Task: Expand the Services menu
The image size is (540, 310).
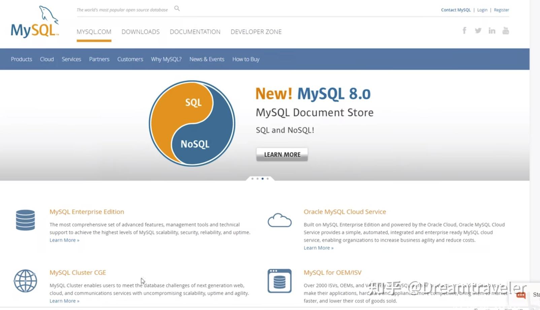Action: (x=71, y=59)
